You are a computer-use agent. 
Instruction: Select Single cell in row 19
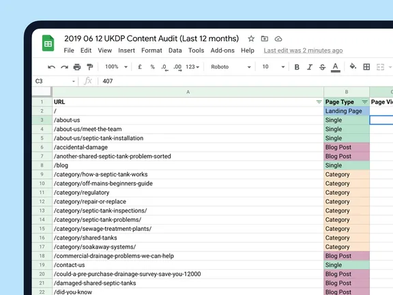tap(347, 265)
